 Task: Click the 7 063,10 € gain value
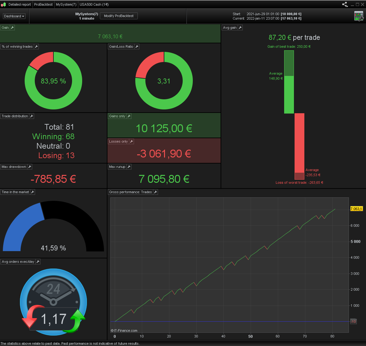pos(110,36)
